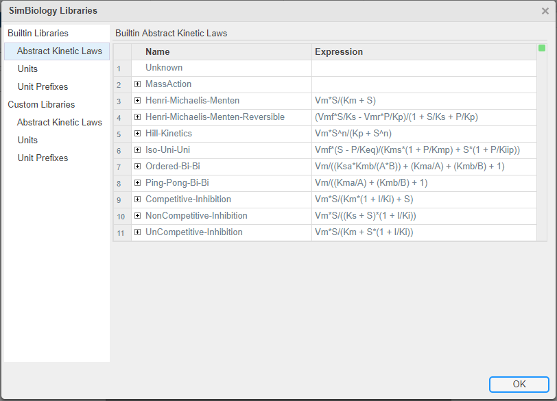Click the green status indicator square

542,48
